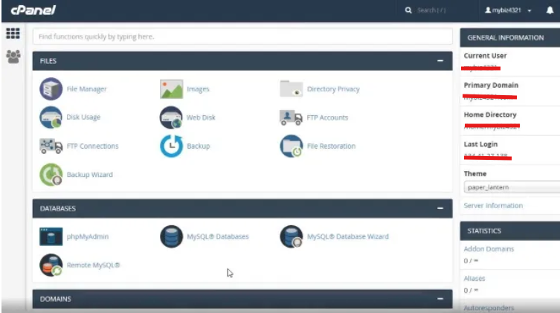Open the MySQL Databases link
The image size is (560, 313).
217,236
